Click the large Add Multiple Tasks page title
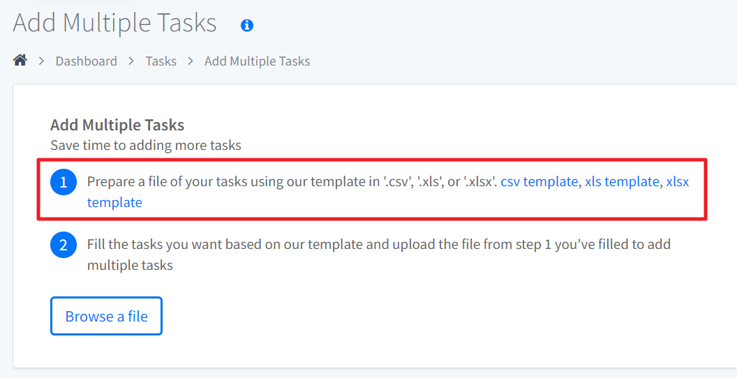This screenshot has width=737, height=378. pyautogui.click(x=114, y=22)
